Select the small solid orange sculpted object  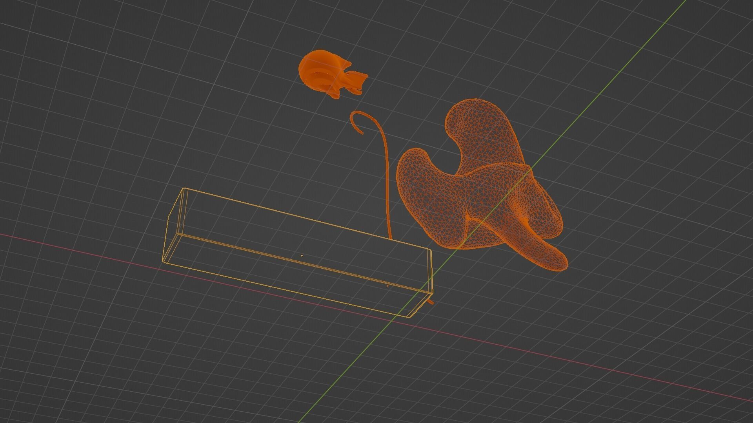333,74
